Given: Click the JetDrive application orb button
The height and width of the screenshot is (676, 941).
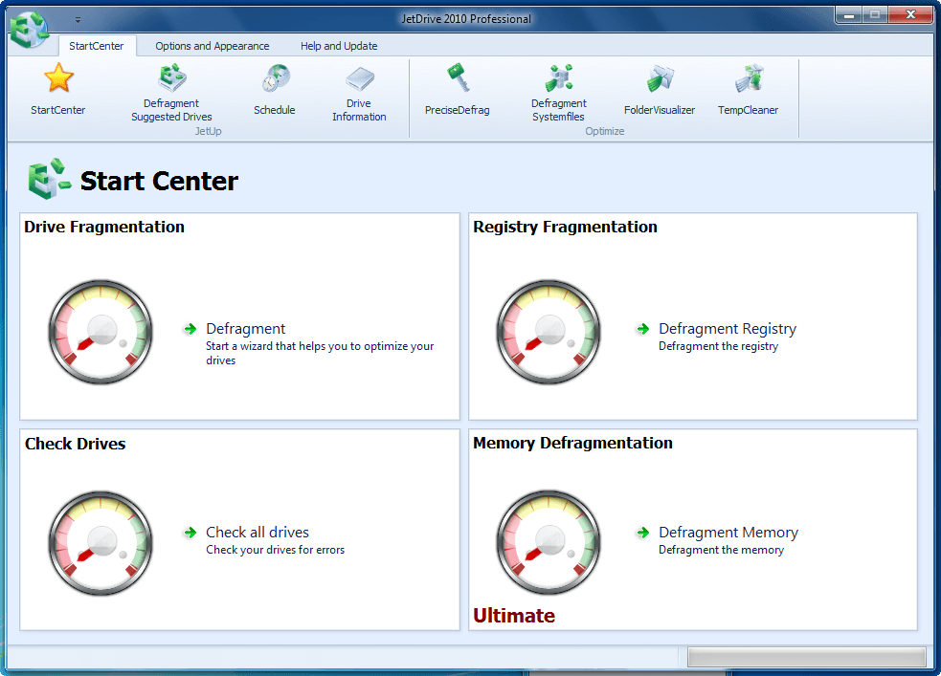Looking at the screenshot, I should [29, 30].
